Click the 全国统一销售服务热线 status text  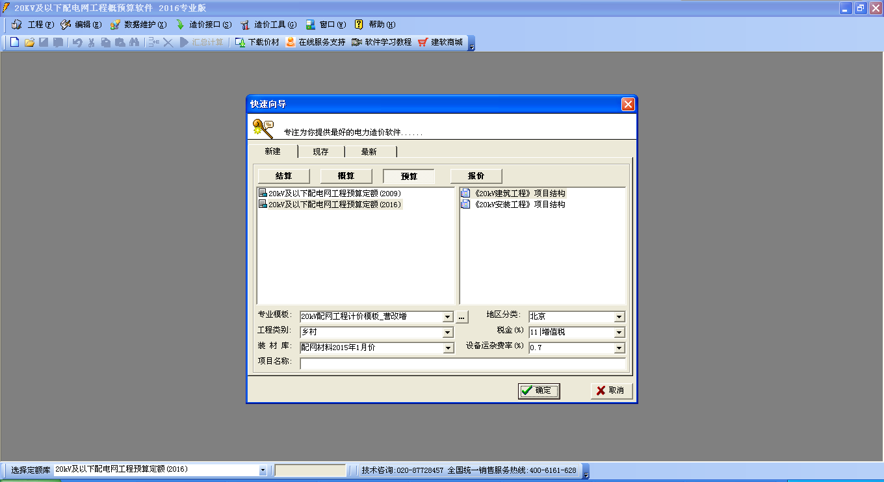click(x=512, y=470)
